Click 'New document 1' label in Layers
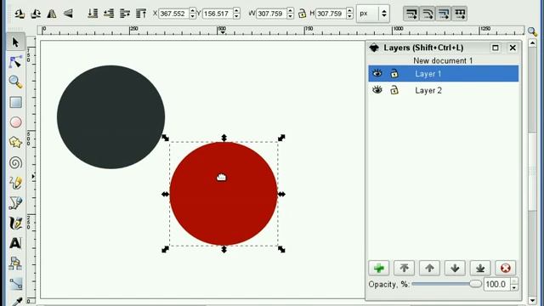 click(x=443, y=60)
